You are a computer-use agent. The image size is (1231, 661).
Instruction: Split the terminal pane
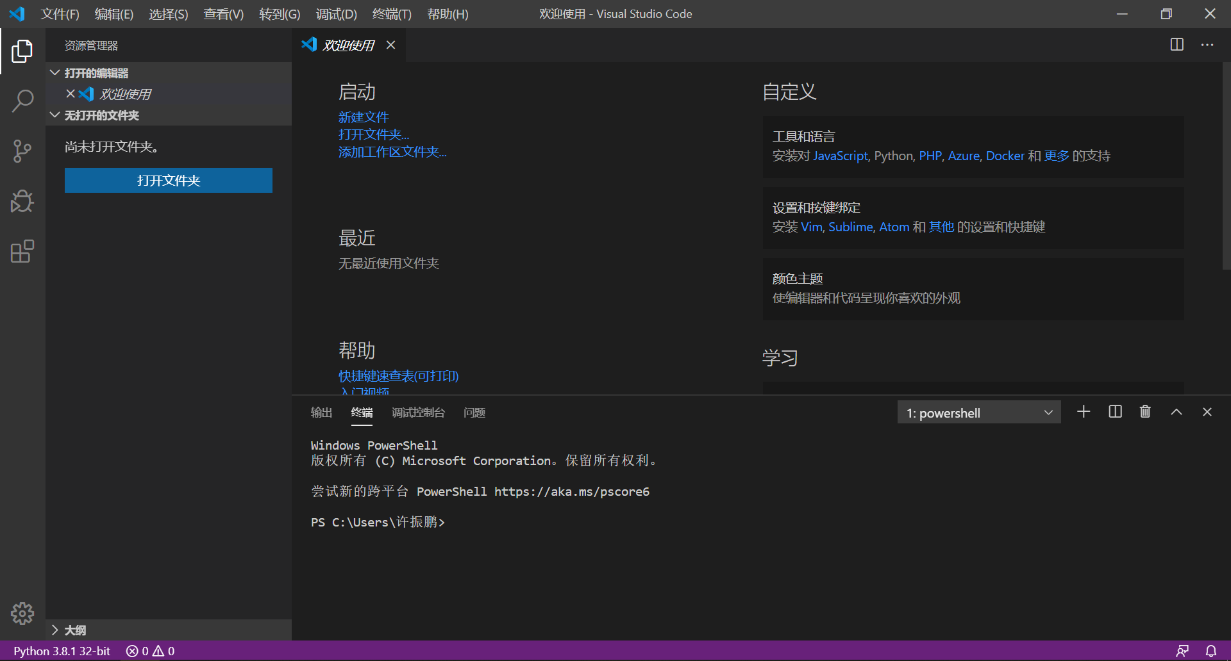(1115, 412)
